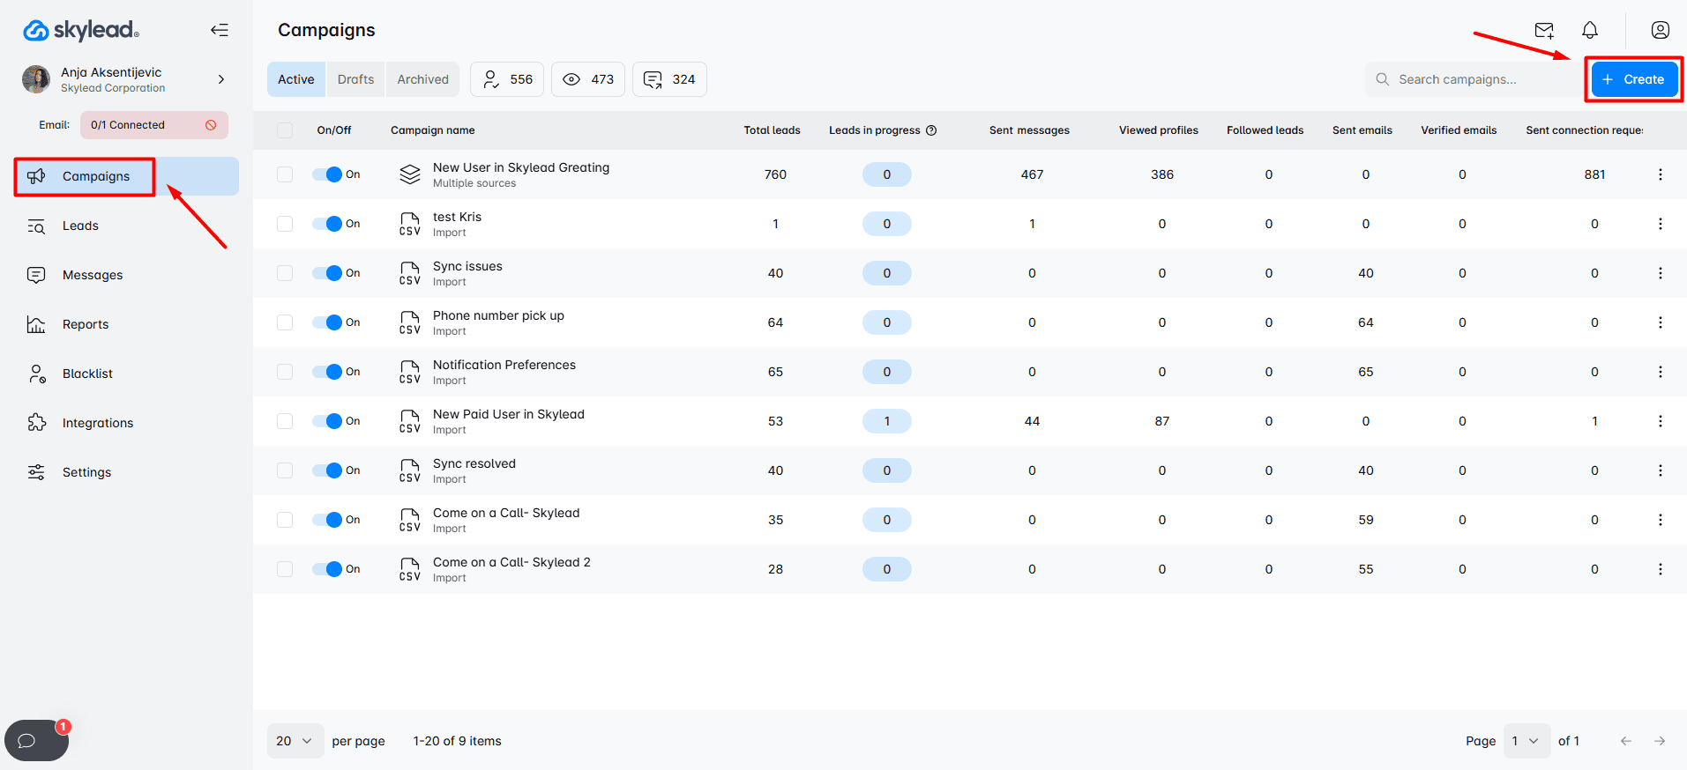Toggle off Come on a Call- Skylead campaign

[x=327, y=520]
